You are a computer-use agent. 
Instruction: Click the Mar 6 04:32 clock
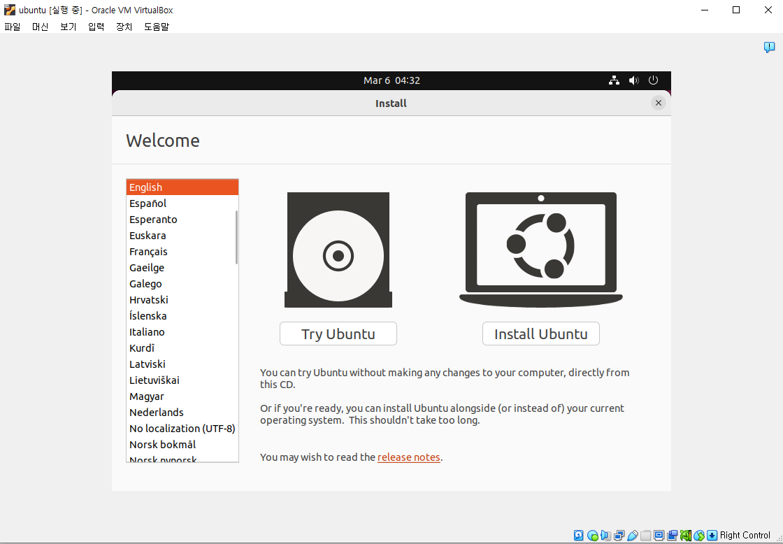(391, 80)
